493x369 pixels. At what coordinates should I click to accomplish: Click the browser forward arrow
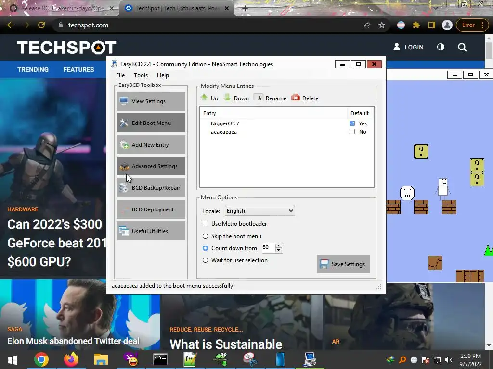[26, 25]
